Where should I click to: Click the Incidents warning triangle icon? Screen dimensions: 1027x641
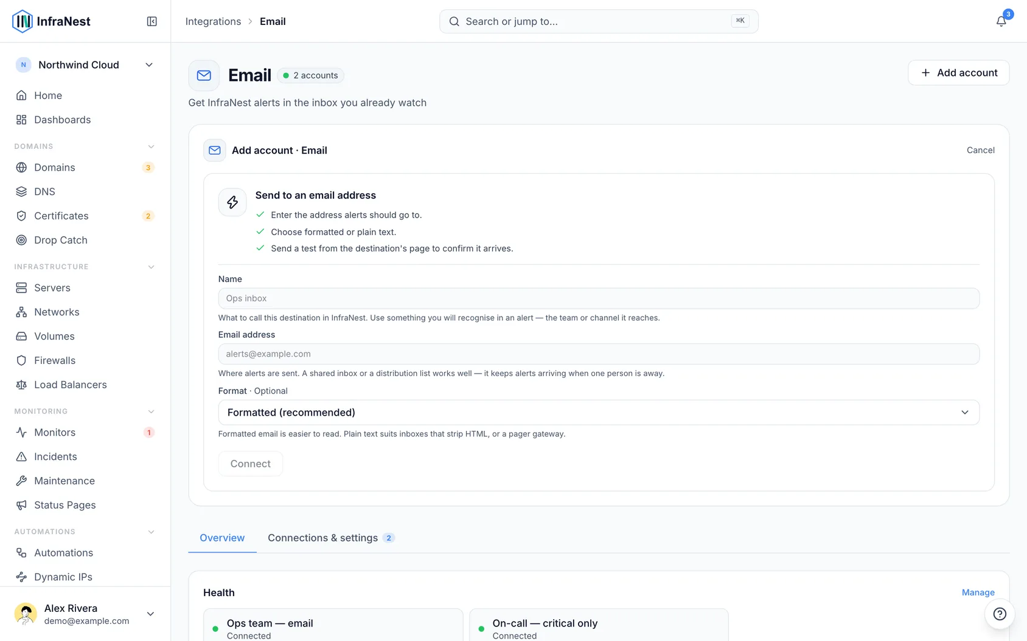(x=21, y=456)
